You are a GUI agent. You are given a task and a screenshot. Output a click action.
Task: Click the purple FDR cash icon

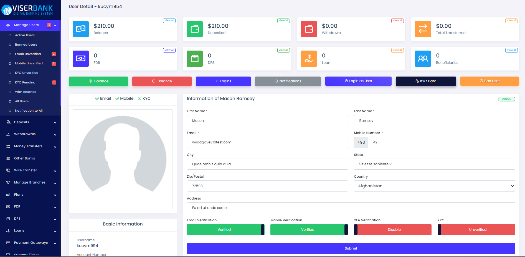80,59
